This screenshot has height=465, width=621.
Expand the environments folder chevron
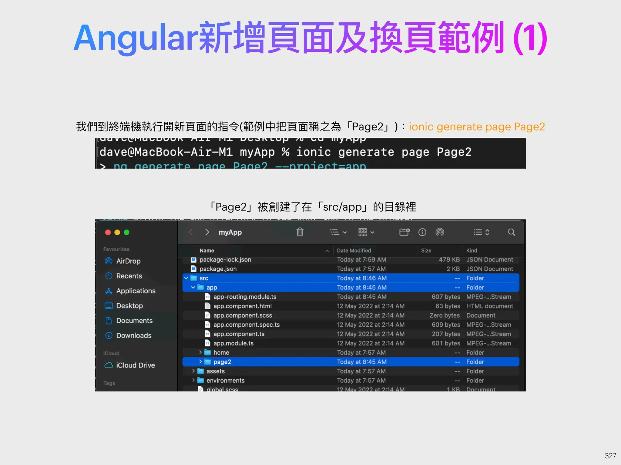(x=193, y=380)
